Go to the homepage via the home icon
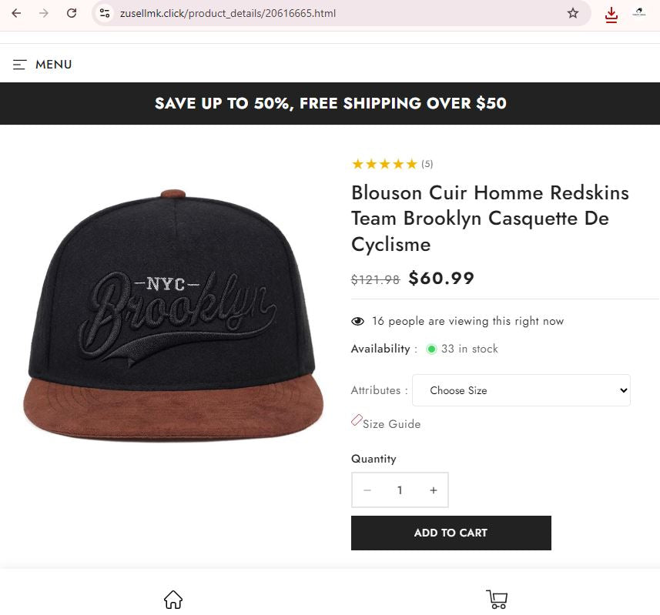Image resolution: width=660 pixels, height=615 pixels. (173, 598)
